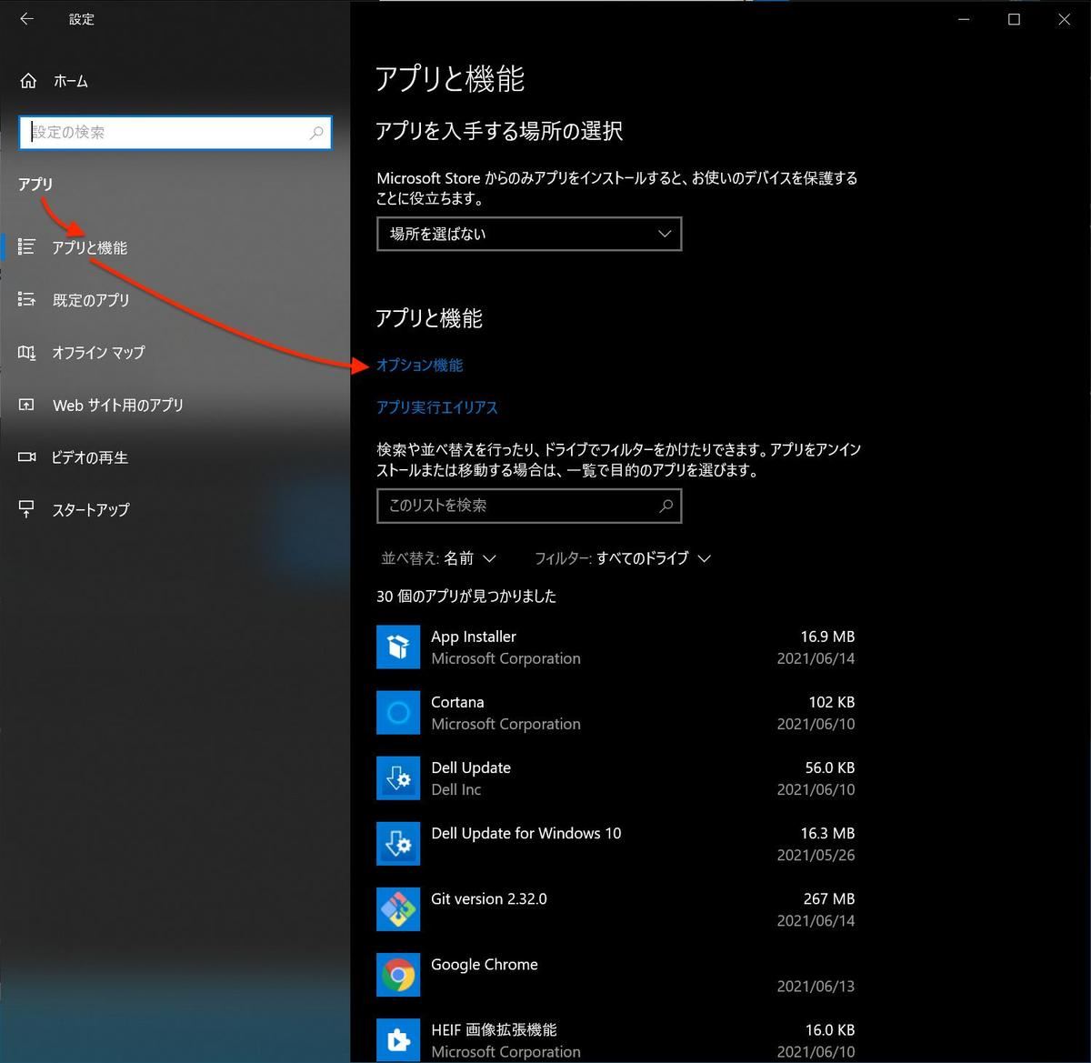Select the Dell Update app icon
Image resolution: width=1091 pixels, height=1063 pixels.
(x=398, y=777)
